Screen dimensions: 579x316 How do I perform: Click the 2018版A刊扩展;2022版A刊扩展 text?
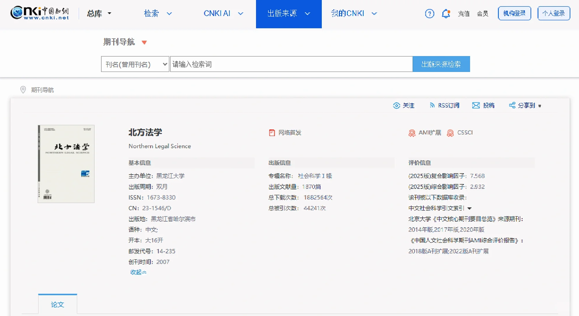tap(449, 251)
